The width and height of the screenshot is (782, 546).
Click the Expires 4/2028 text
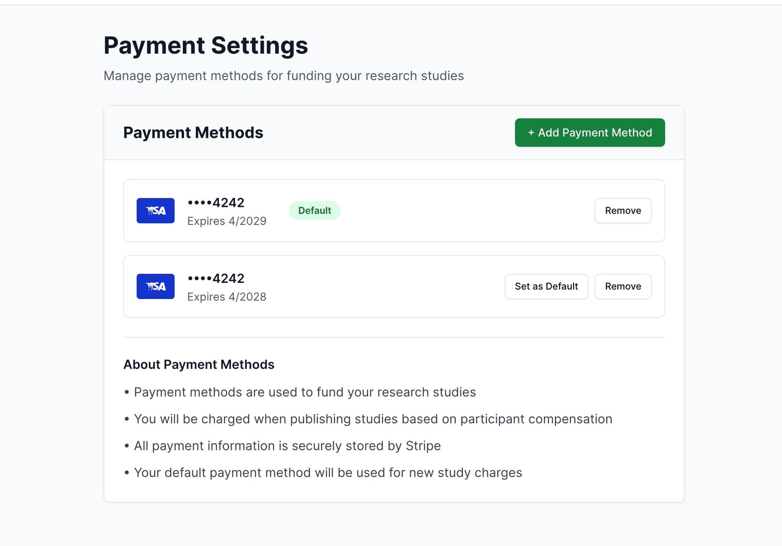(x=227, y=297)
